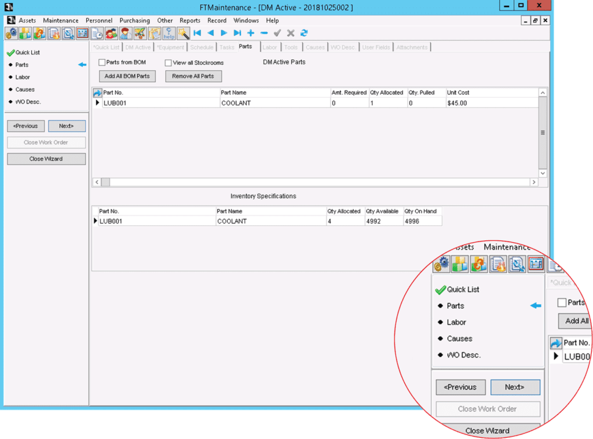The image size is (593, 439).
Task: Click the parts grid scroll down arrow
Action: point(543,173)
